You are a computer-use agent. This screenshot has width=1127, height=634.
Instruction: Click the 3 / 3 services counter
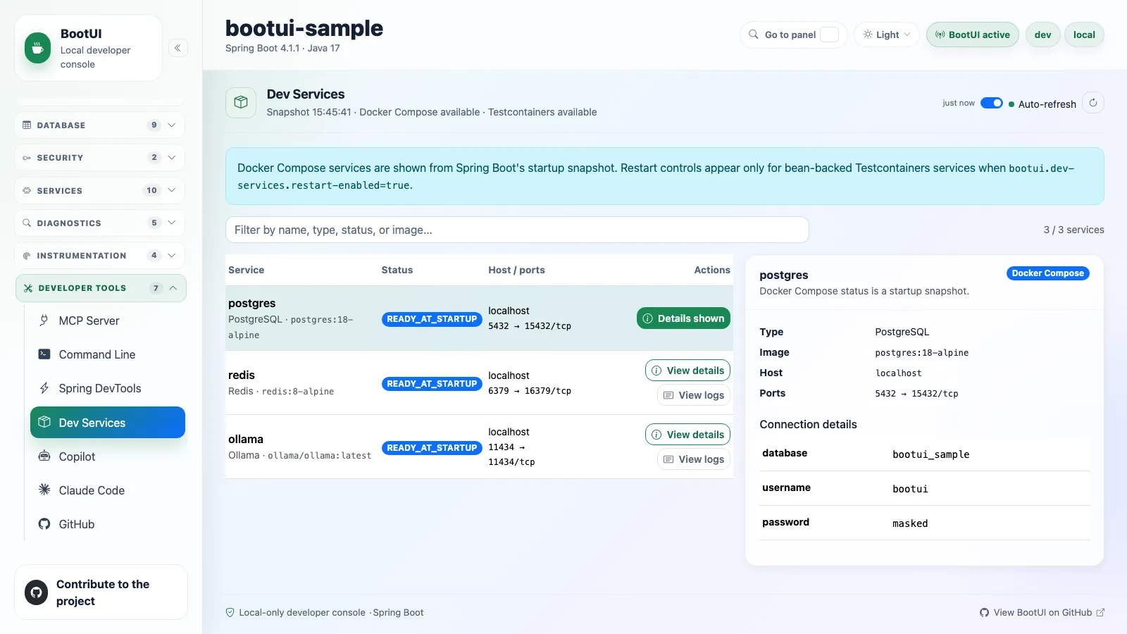click(x=1073, y=230)
